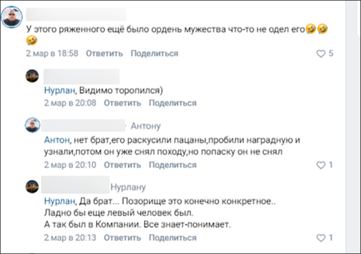Open the top commenter's profile avatar
Viewport: 361px width, 254px height.
[x=11, y=20]
